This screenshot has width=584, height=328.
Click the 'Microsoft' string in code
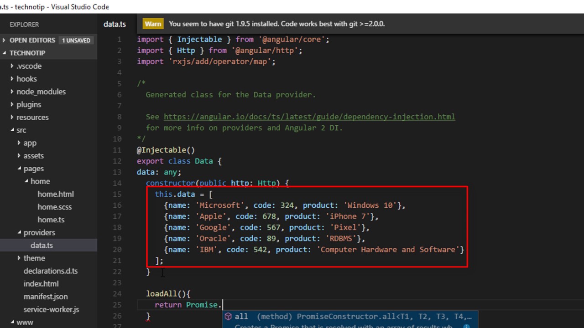[219, 205]
